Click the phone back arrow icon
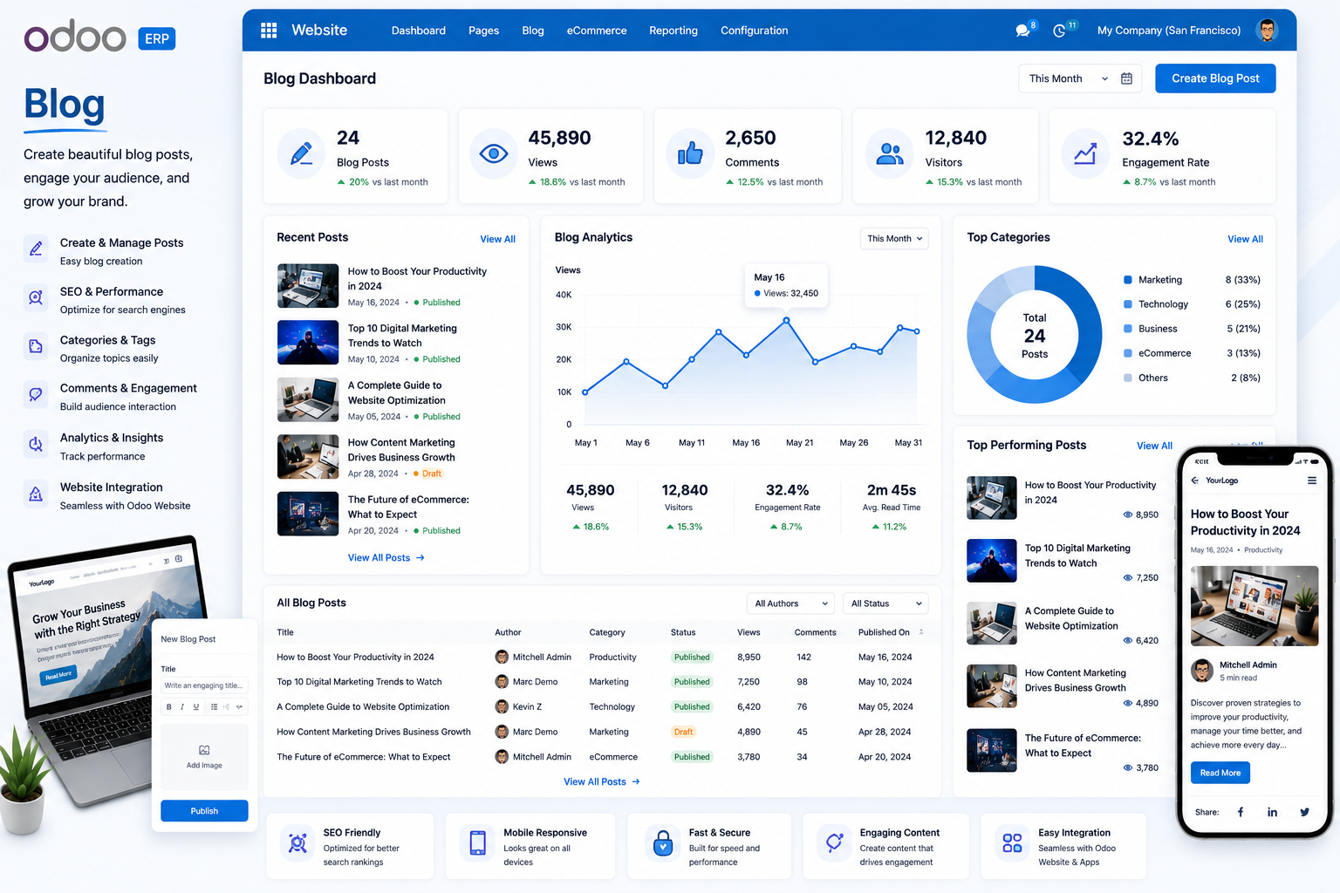 (x=1195, y=481)
